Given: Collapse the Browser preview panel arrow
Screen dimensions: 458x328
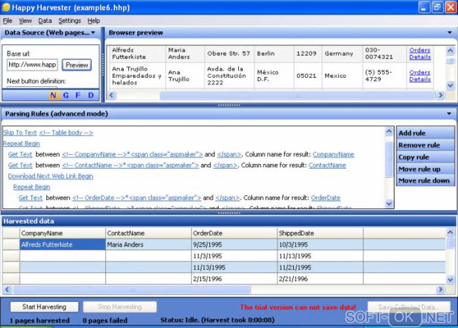Looking at the screenshot, I should [x=449, y=33].
